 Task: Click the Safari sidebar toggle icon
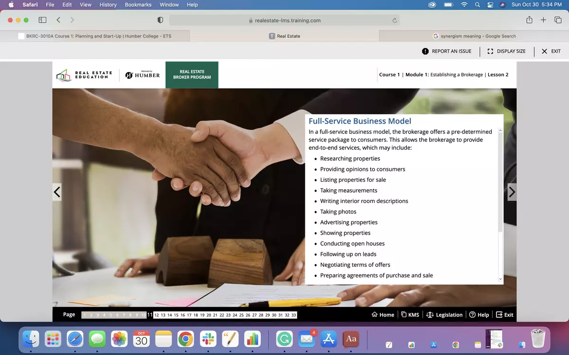click(42, 20)
